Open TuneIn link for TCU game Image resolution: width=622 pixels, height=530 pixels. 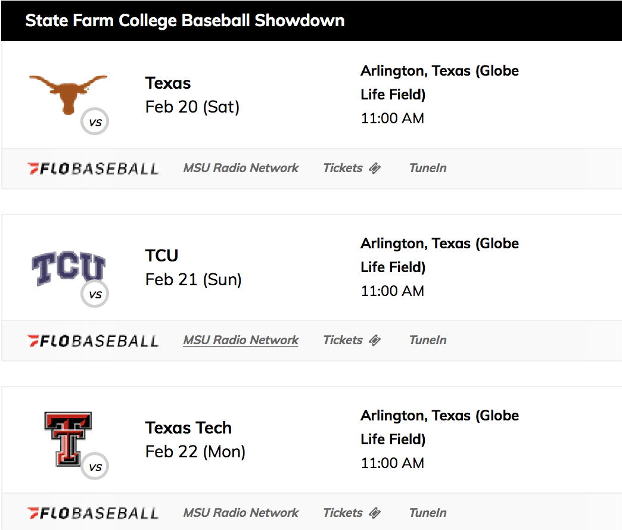click(x=428, y=340)
